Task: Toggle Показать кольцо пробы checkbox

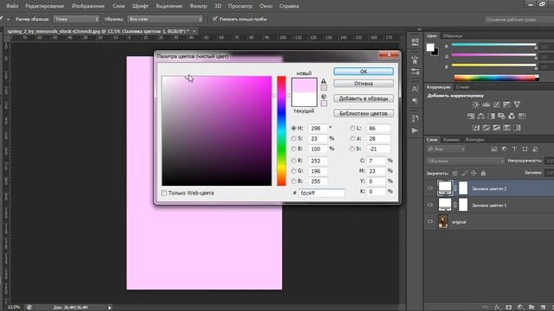Action: pos(215,19)
